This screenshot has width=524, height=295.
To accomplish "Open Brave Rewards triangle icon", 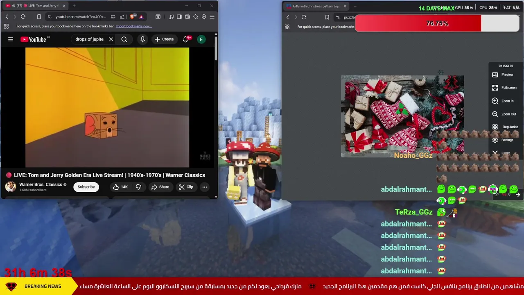I will pos(141,17).
